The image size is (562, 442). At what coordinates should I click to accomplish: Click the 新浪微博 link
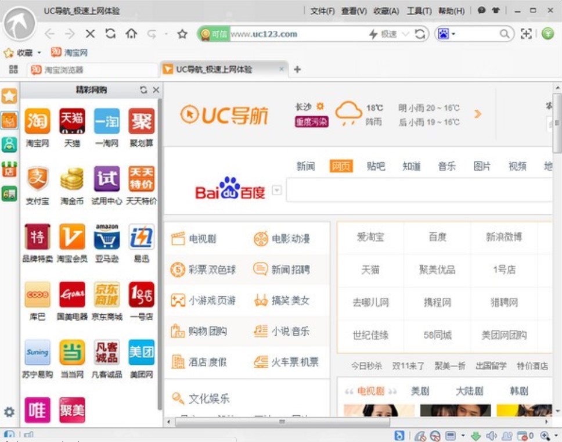click(x=503, y=237)
